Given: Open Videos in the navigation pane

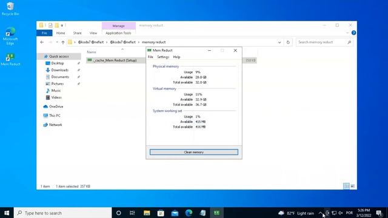Looking at the screenshot, I should 56,97.
